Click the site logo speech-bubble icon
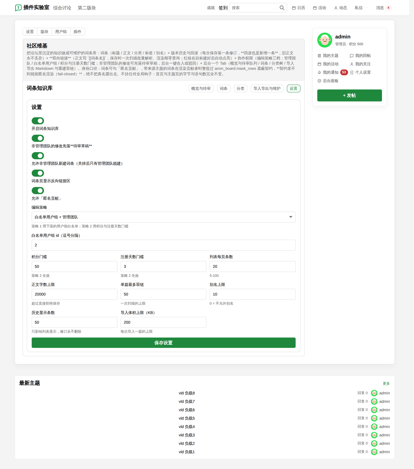The image size is (414, 469). 18,8
